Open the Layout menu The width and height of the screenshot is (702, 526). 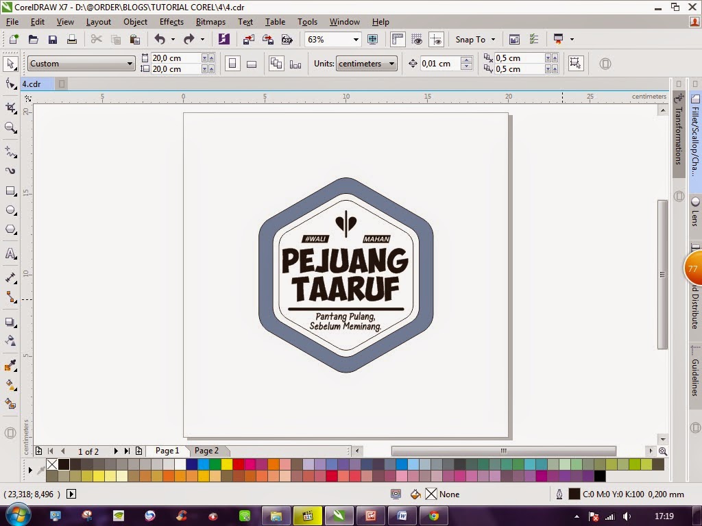(98, 22)
